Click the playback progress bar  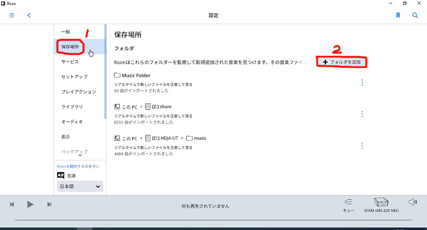click(213, 220)
